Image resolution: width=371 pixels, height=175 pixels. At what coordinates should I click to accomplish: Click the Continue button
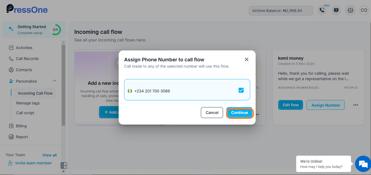[x=239, y=113]
